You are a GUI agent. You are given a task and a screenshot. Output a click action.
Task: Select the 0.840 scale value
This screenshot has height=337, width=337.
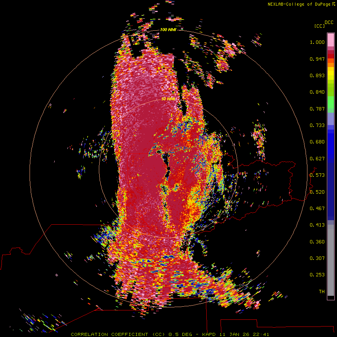[x=317, y=92]
